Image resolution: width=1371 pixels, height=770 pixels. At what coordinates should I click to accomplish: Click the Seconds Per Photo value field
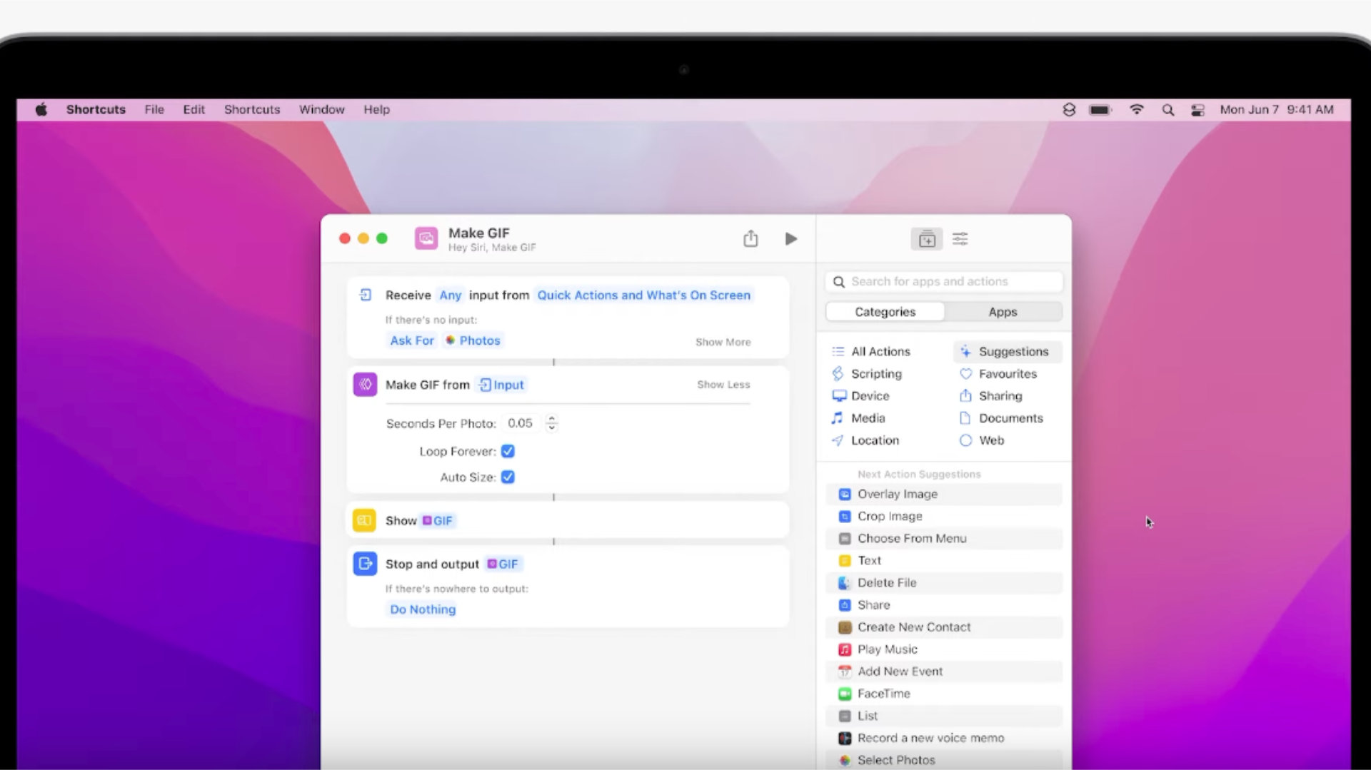click(521, 423)
